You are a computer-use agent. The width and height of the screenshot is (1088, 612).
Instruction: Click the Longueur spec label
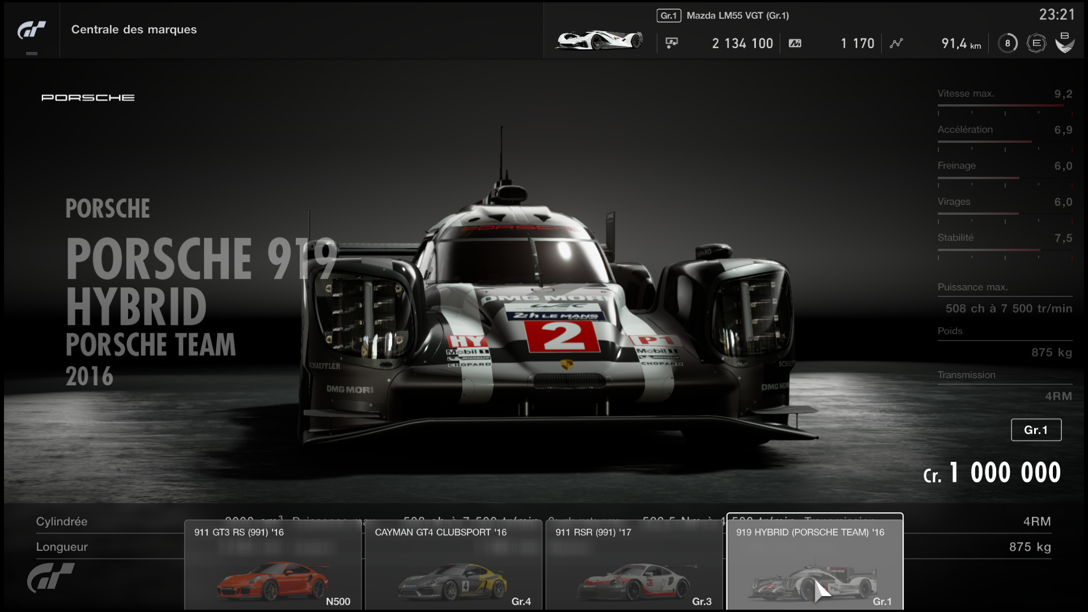(61, 547)
